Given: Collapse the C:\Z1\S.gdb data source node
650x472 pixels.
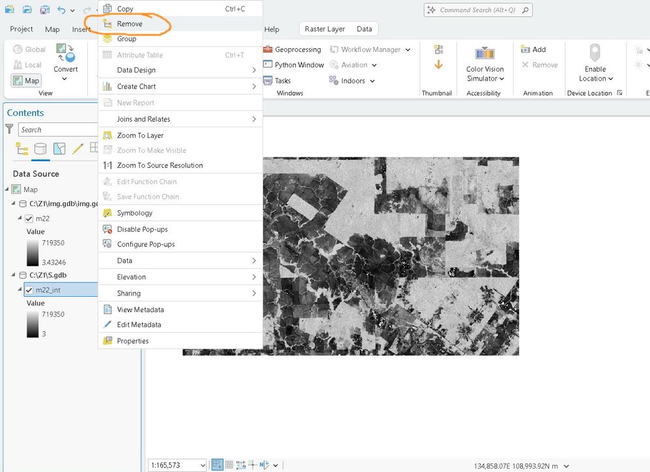Looking at the screenshot, I should coord(13,274).
